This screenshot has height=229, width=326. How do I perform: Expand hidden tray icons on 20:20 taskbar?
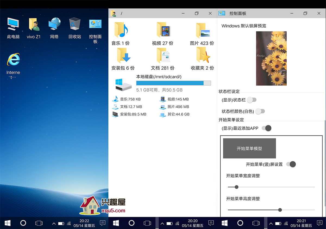(162, 224)
